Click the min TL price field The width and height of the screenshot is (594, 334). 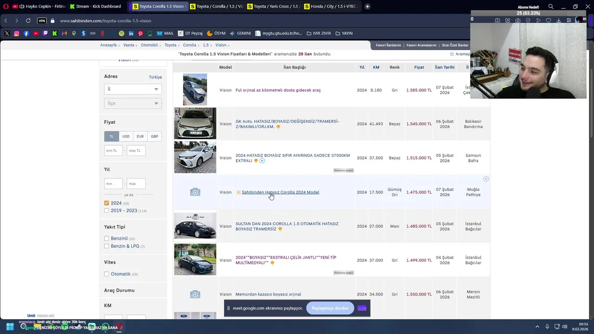coord(114,151)
